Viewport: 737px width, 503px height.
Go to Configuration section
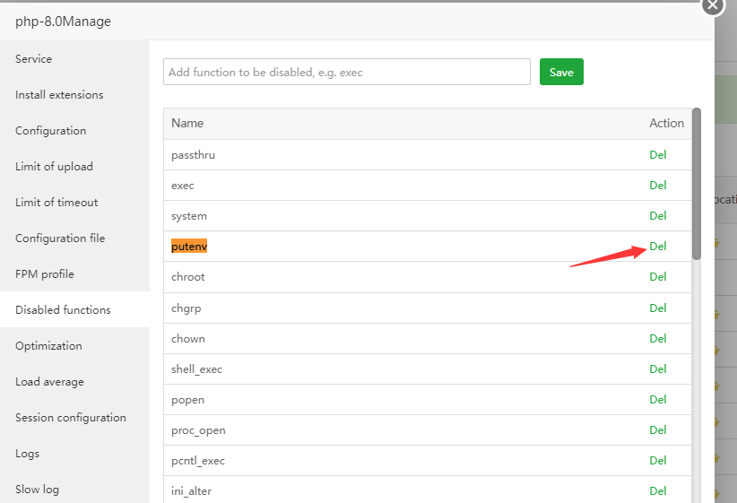click(x=51, y=131)
